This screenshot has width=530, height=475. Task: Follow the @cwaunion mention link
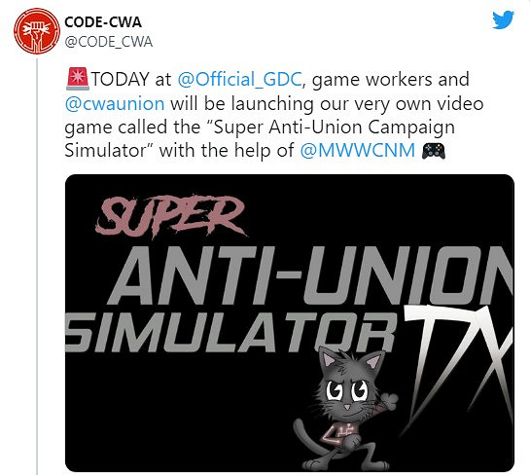(115, 103)
